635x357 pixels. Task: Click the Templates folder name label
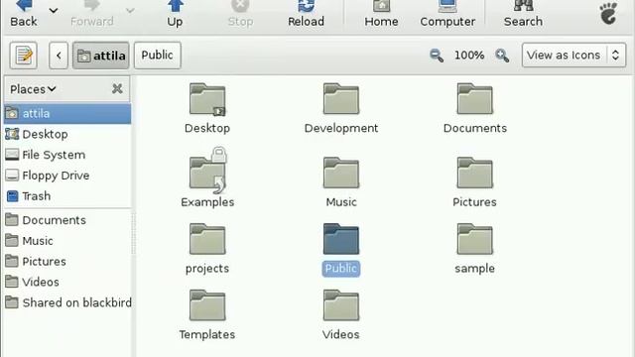point(207,335)
